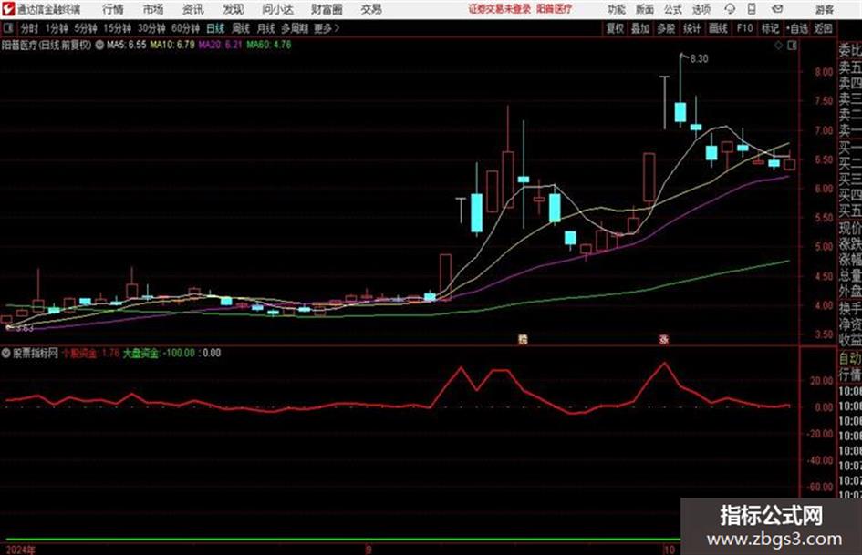Select the 日线 daily period tab
The width and height of the screenshot is (862, 555).
pos(215,28)
